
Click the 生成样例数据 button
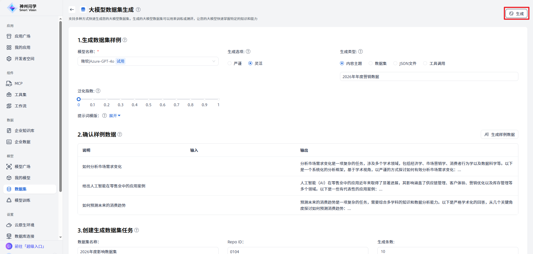(x=499, y=134)
